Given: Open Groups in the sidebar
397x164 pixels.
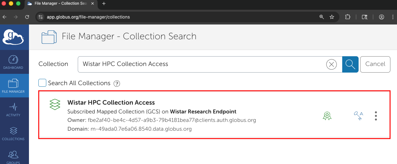Looking at the screenshot, I should [x=13, y=157].
